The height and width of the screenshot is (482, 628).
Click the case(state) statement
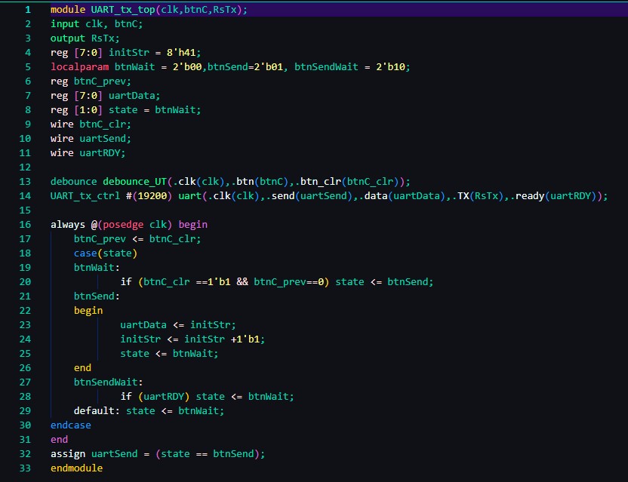pyautogui.click(x=106, y=253)
